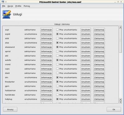
Task: Click Informacje for autofs service
Action: (x=46, y=60)
